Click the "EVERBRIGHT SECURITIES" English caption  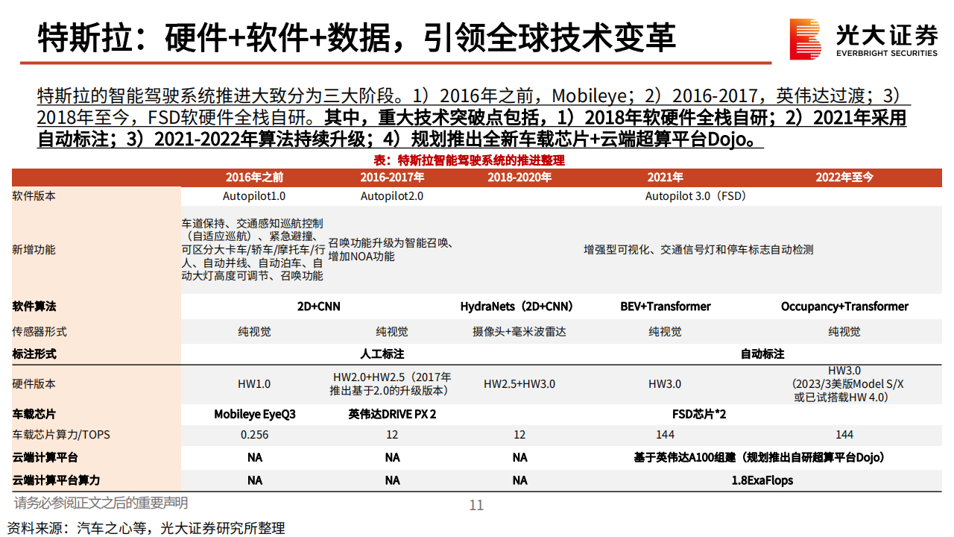click(887, 54)
